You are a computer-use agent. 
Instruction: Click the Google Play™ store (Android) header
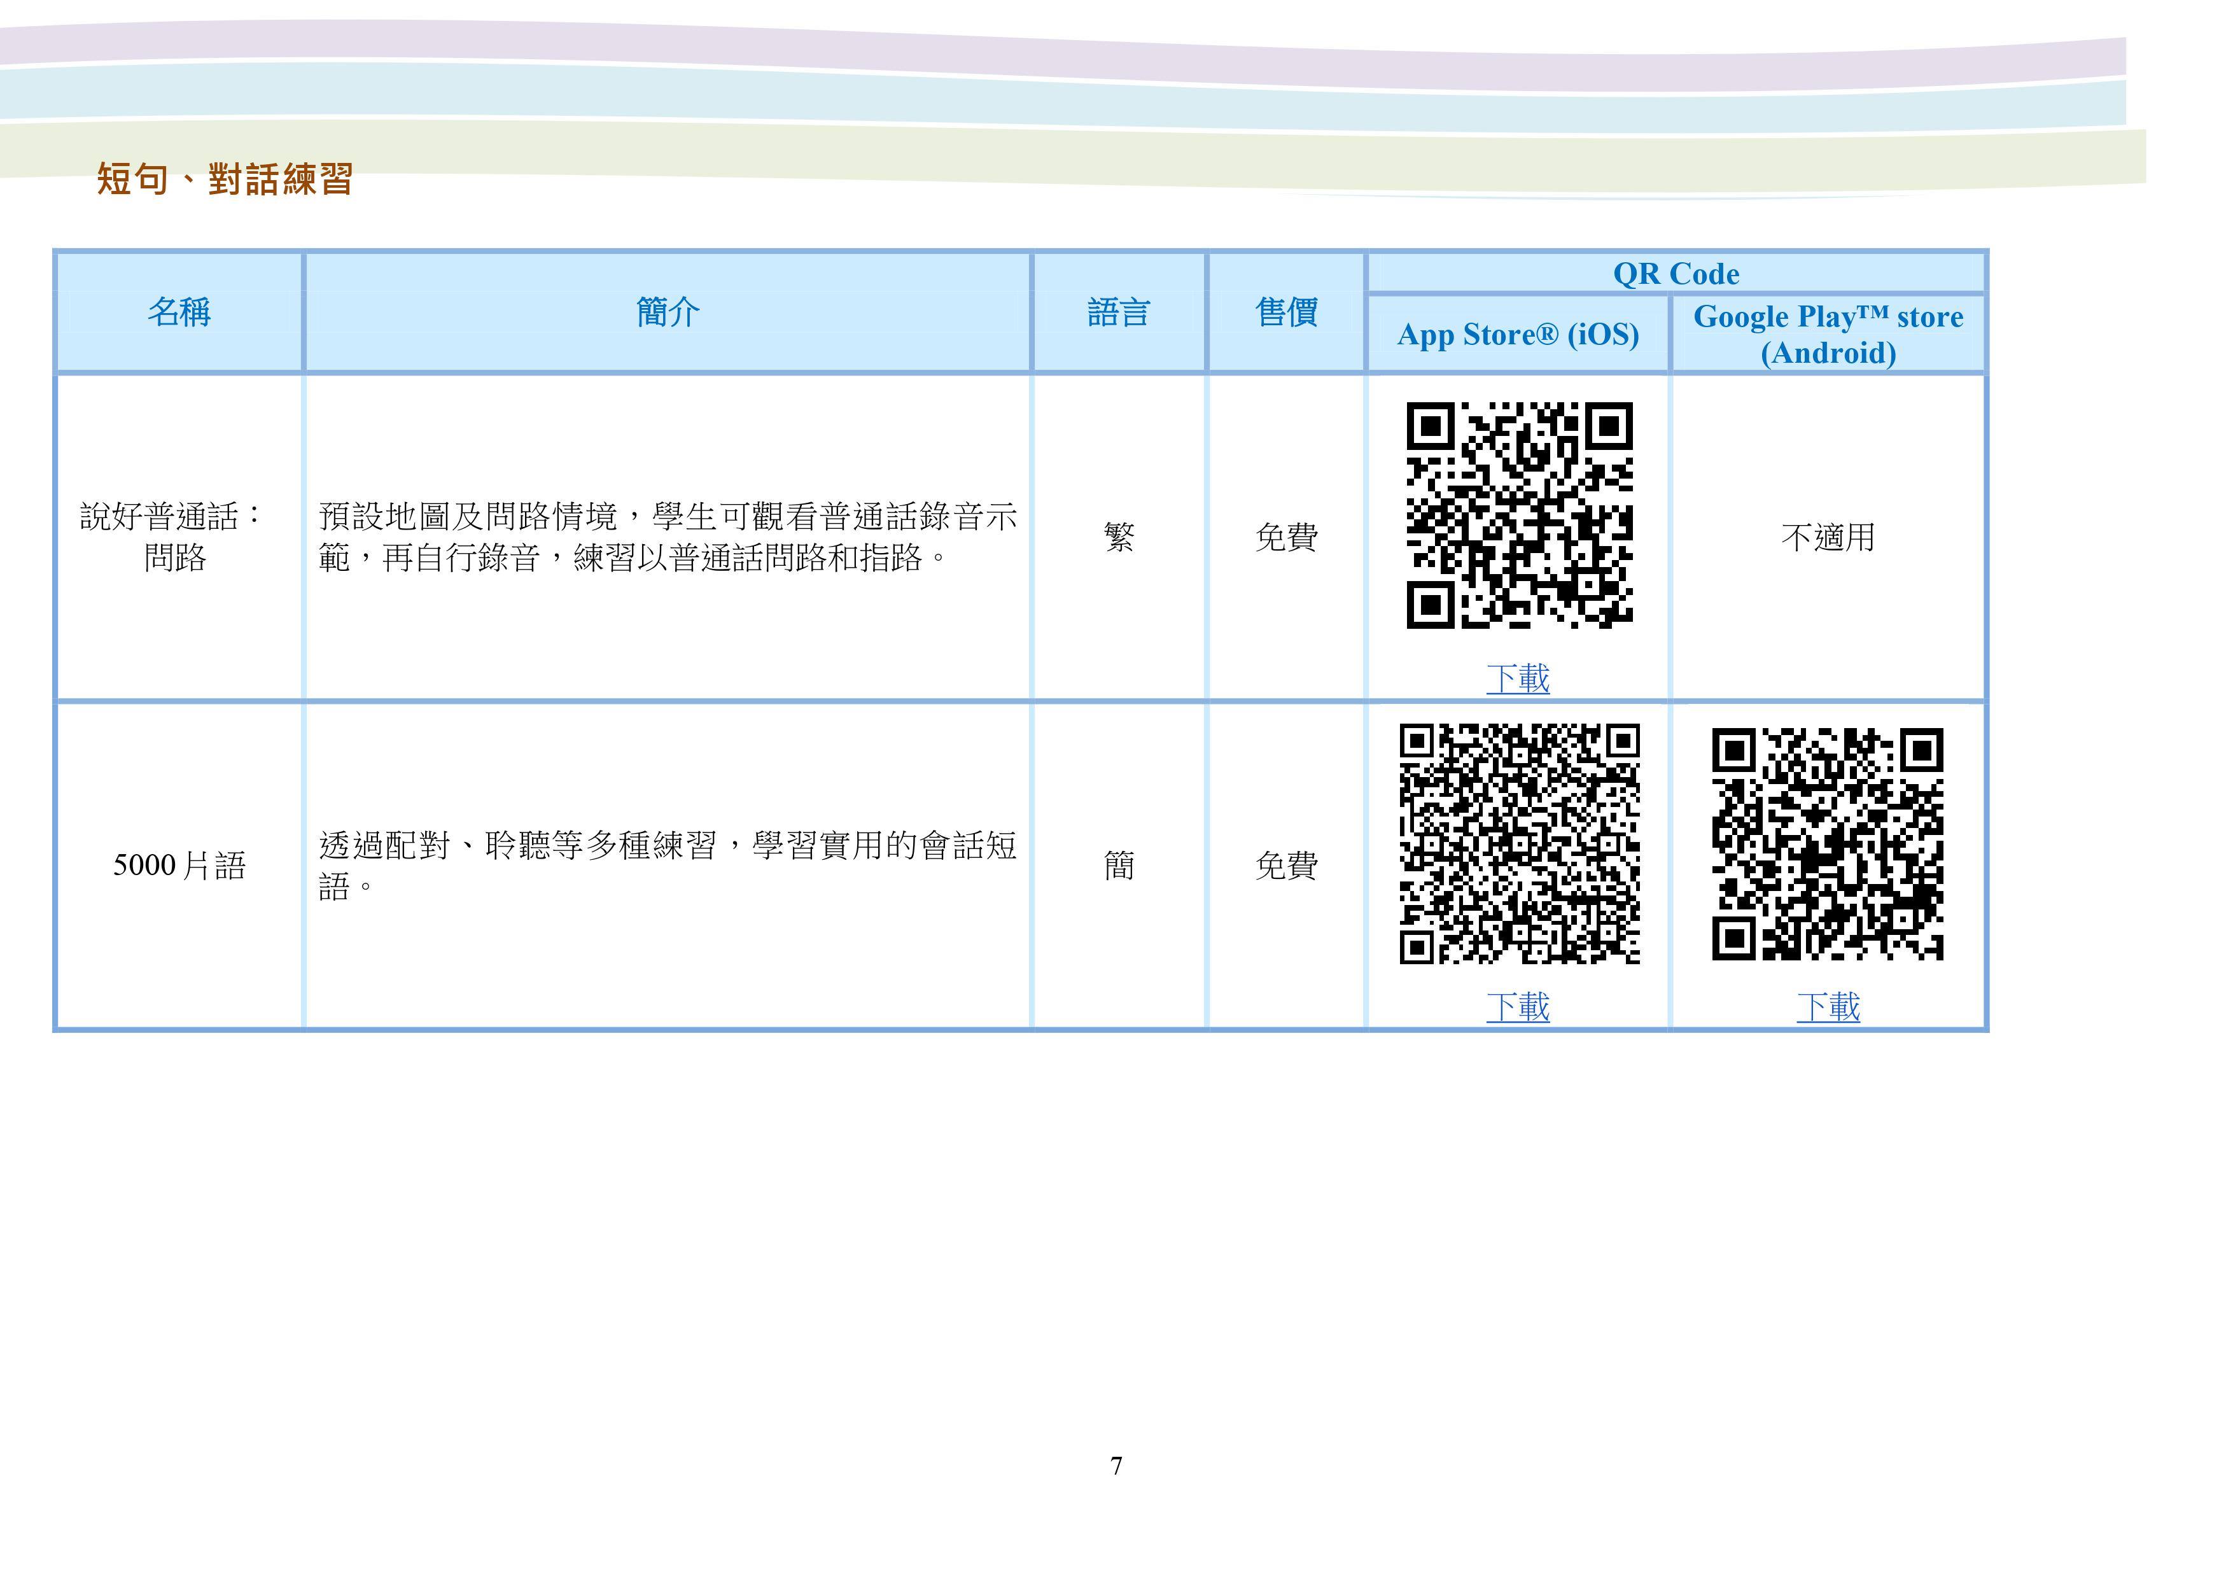coord(1828,335)
